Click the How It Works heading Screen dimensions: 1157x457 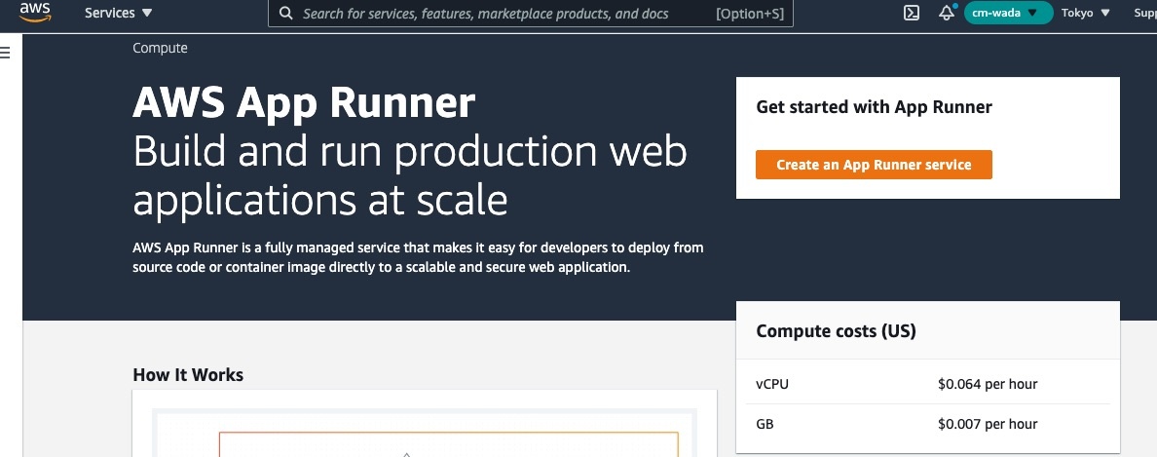188,374
